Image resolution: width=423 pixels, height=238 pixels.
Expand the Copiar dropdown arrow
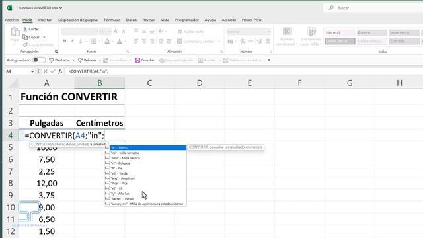tap(44, 37)
